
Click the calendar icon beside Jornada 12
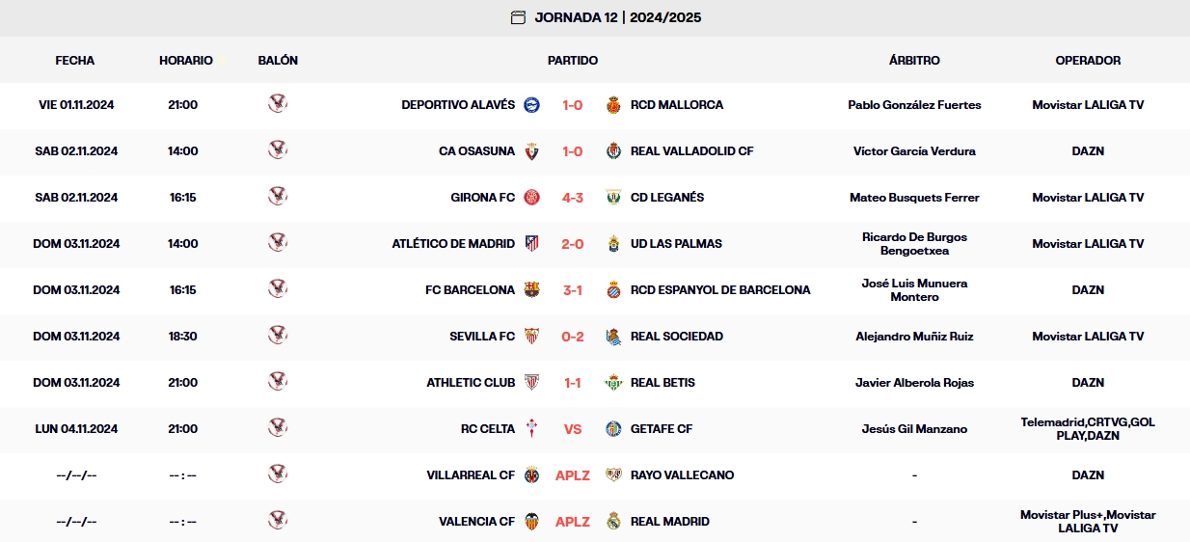[518, 17]
